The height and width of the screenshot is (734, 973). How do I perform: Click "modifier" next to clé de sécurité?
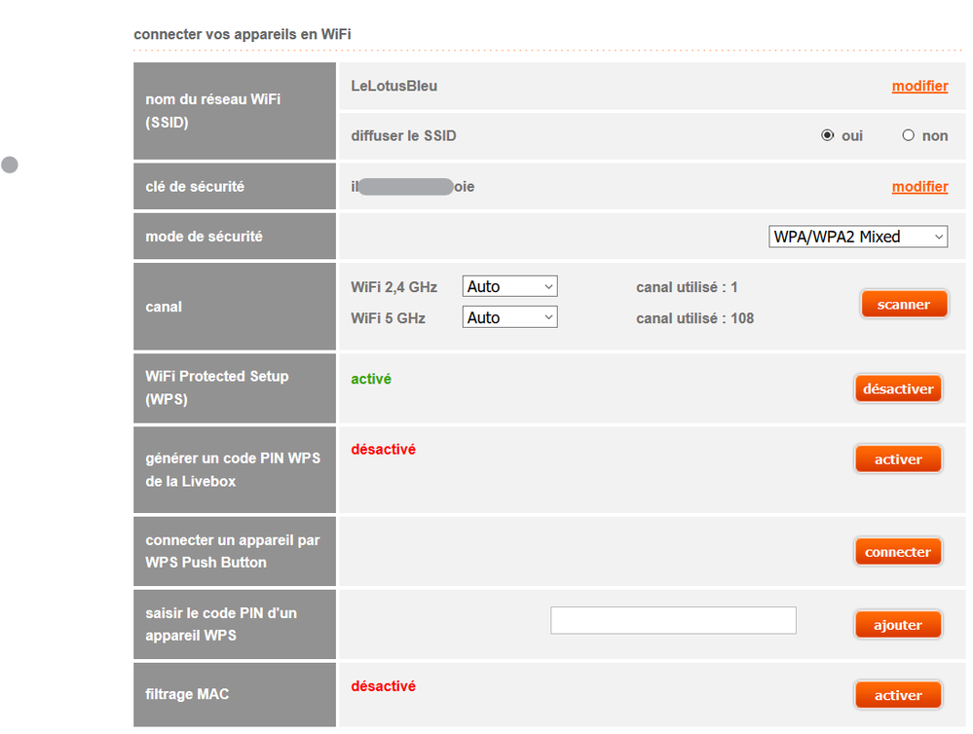pyautogui.click(x=918, y=186)
